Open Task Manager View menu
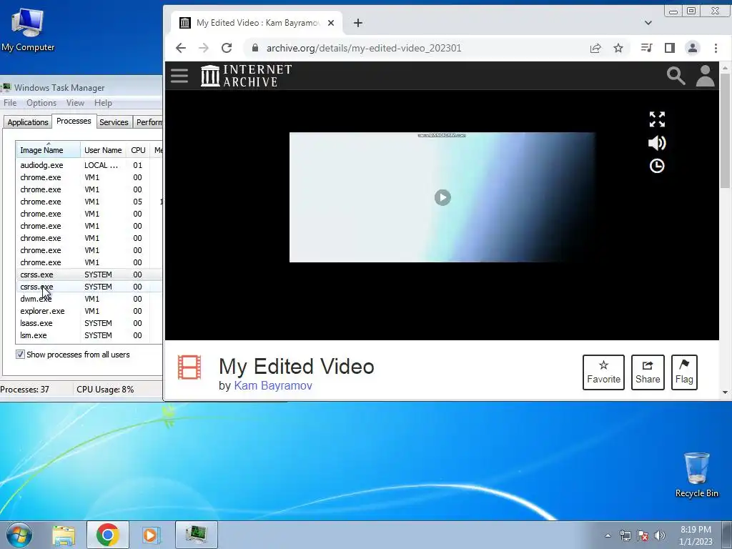This screenshot has height=549, width=732. (x=75, y=103)
